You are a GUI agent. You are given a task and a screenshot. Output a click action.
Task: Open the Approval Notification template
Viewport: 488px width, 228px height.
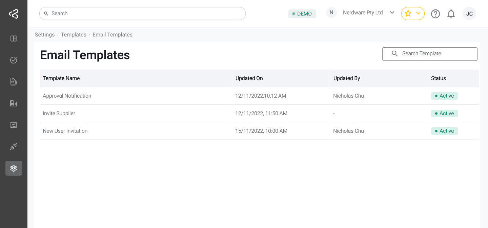pos(67,96)
